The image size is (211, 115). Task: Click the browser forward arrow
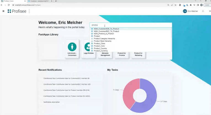click(5, 5)
